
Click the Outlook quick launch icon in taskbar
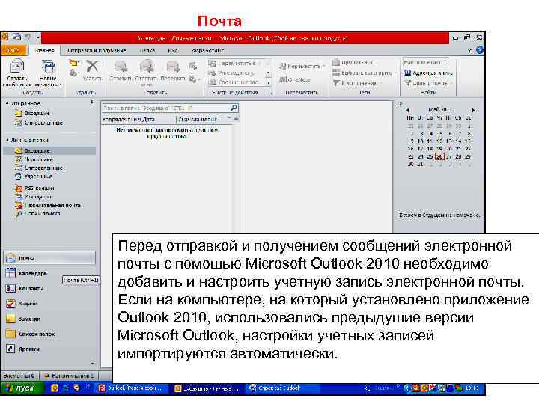(55, 388)
